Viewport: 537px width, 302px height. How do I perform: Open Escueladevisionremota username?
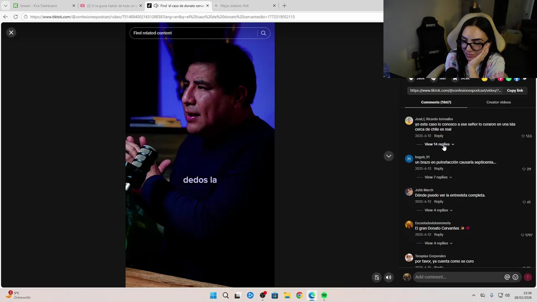click(433, 223)
